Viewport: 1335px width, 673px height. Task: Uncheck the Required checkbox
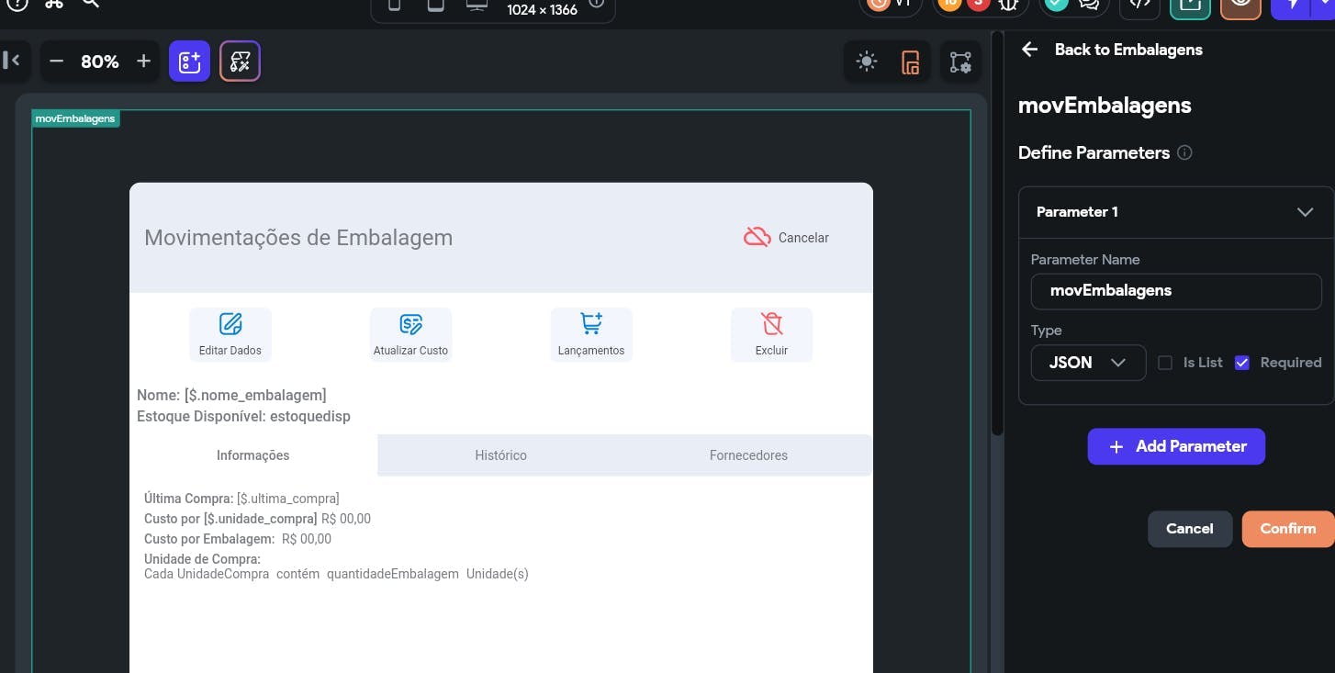pos(1242,363)
